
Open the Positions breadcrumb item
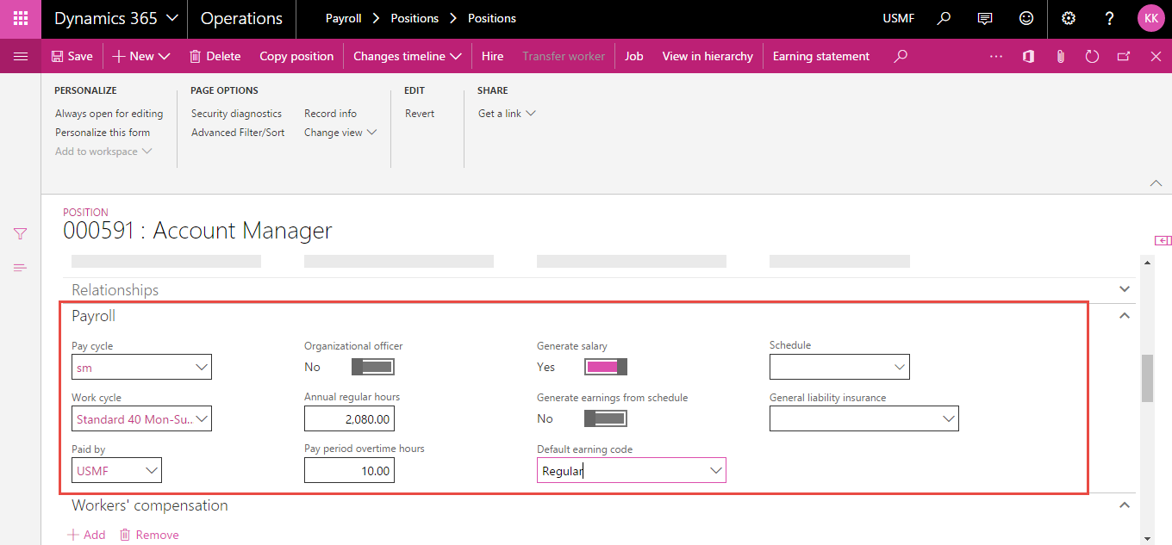(414, 18)
